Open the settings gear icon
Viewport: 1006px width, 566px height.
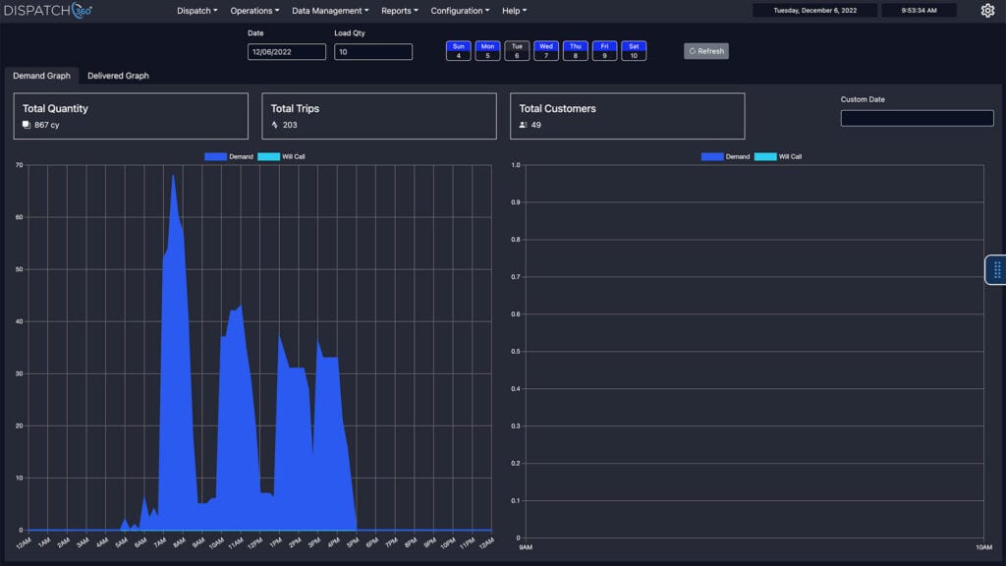(987, 11)
